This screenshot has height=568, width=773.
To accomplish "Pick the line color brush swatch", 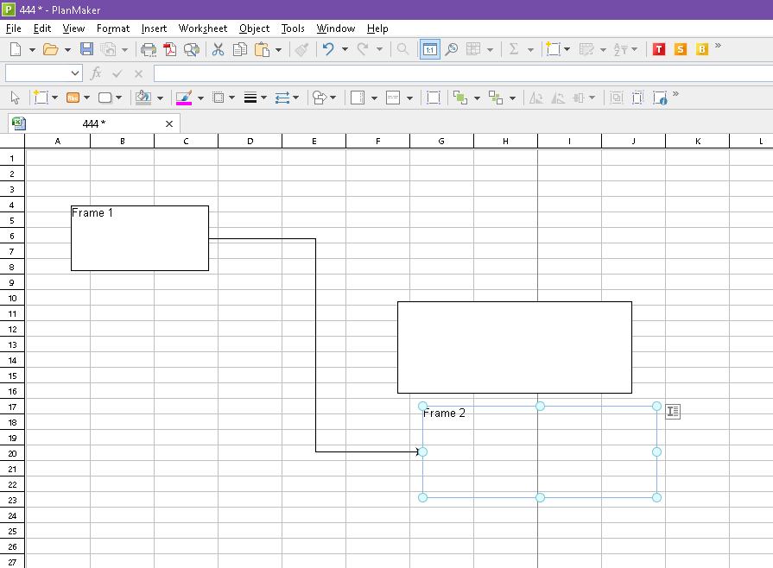I will (183, 98).
